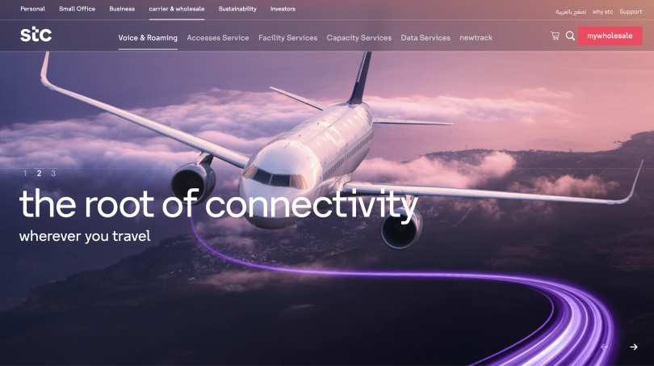The height and width of the screenshot is (366, 654).
Task: Open the Data Services menu
Action: coord(426,37)
